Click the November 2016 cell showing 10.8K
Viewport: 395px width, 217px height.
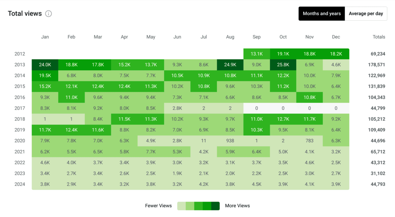coord(309,97)
